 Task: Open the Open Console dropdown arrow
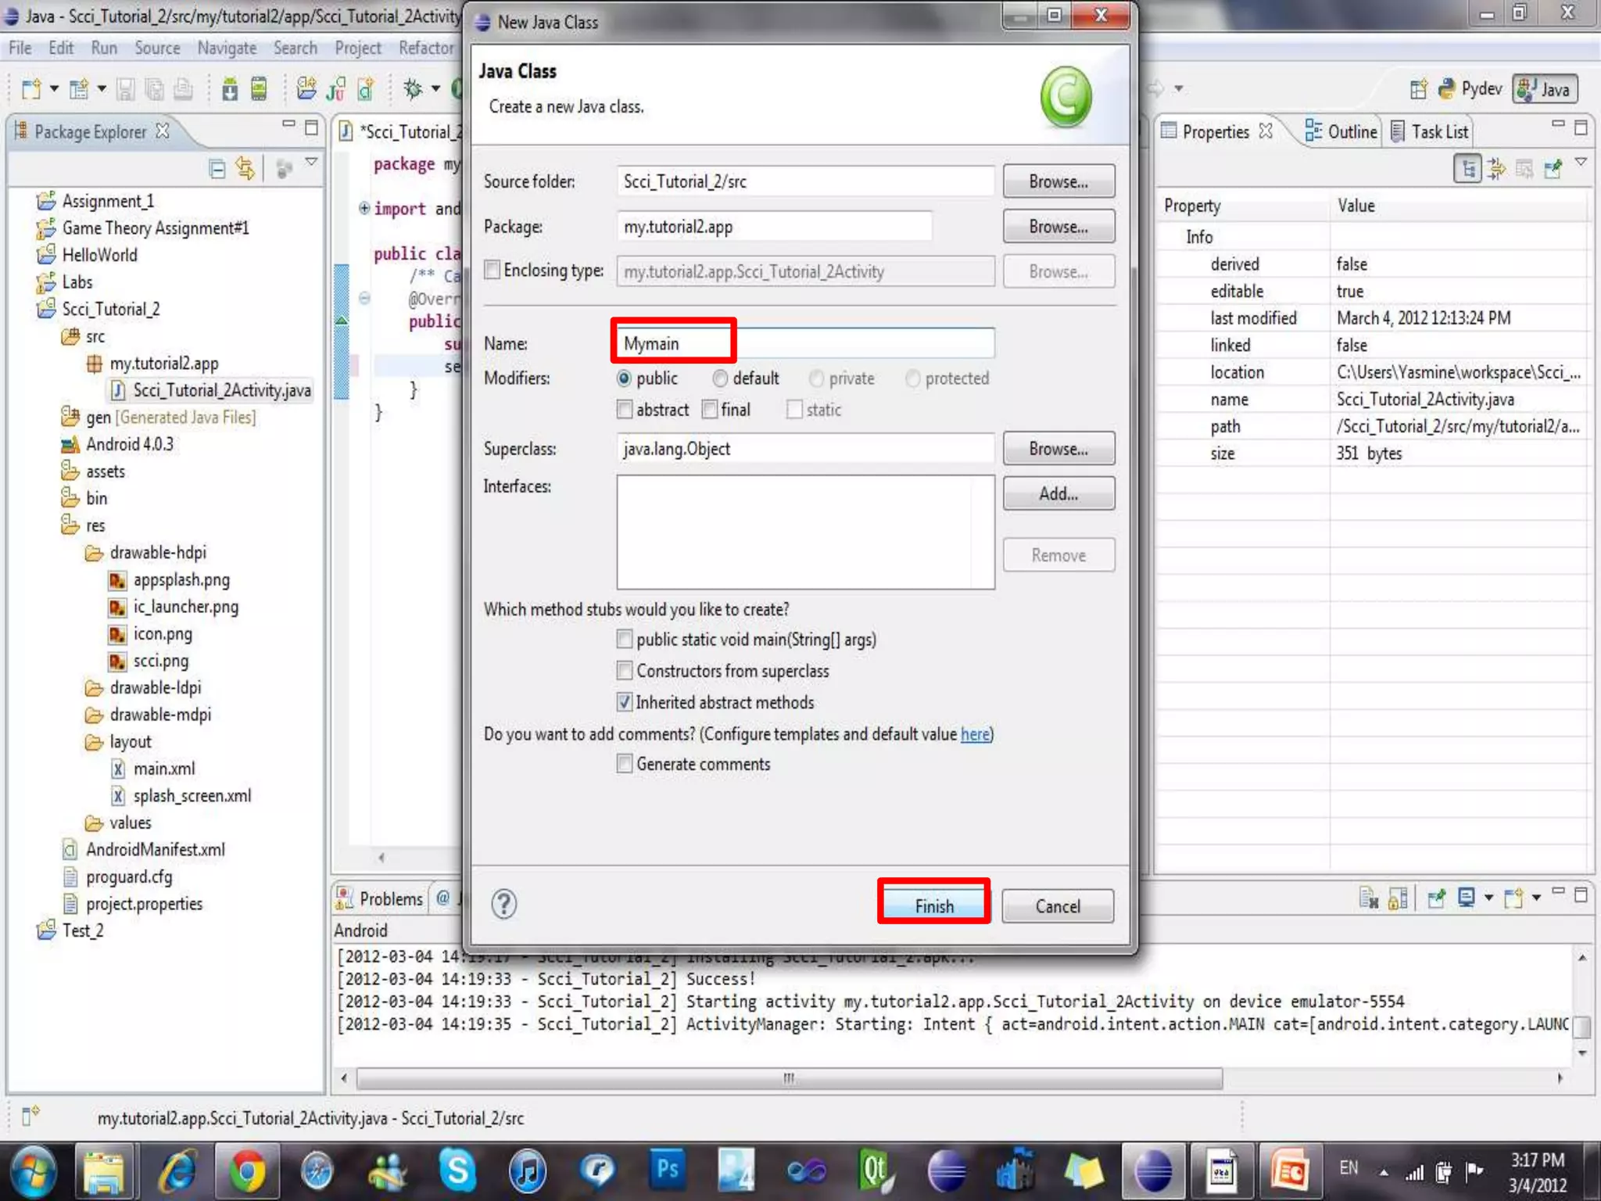coord(1535,898)
